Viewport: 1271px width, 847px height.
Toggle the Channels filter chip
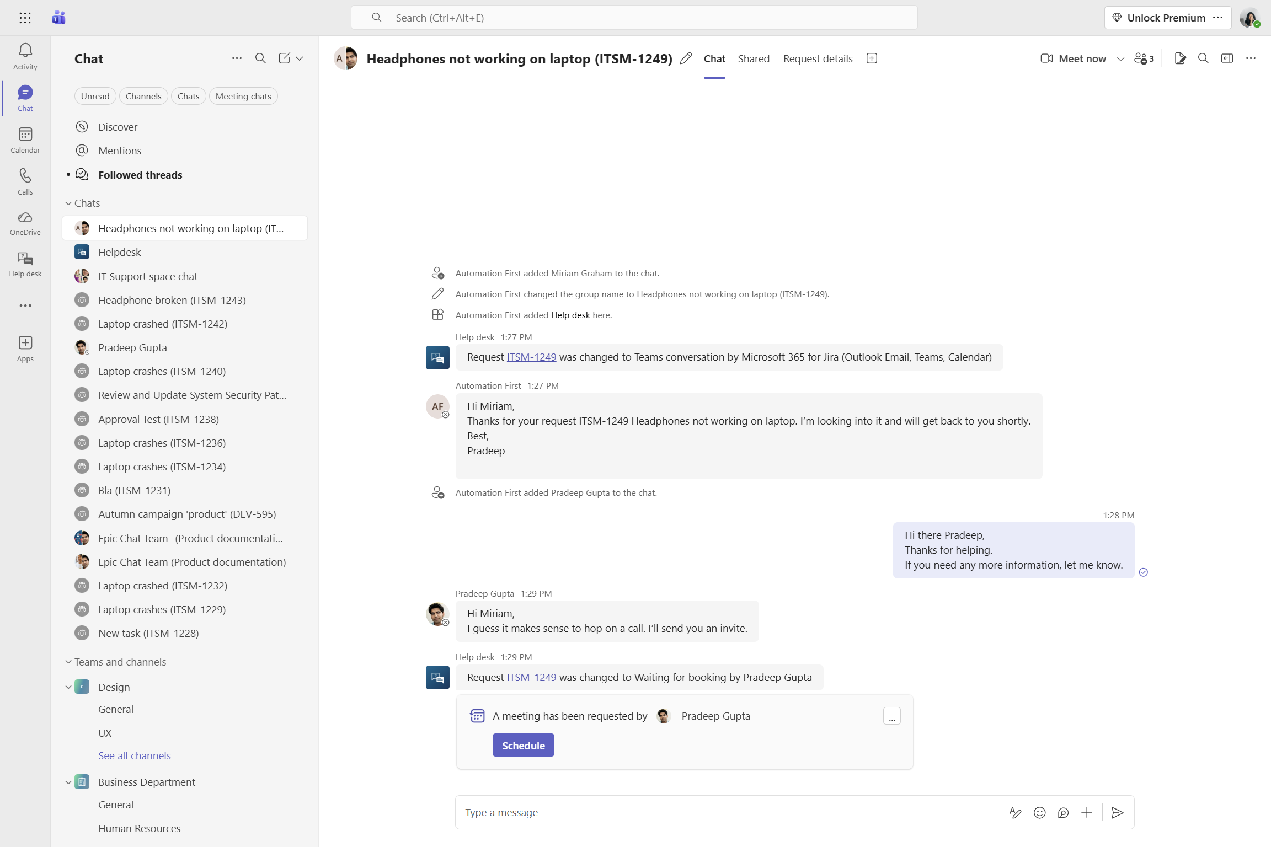[143, 96]
